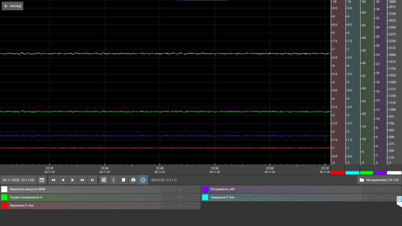402x226 pixels.
Task: Fast forward the trend
Action: click(82, 180)
